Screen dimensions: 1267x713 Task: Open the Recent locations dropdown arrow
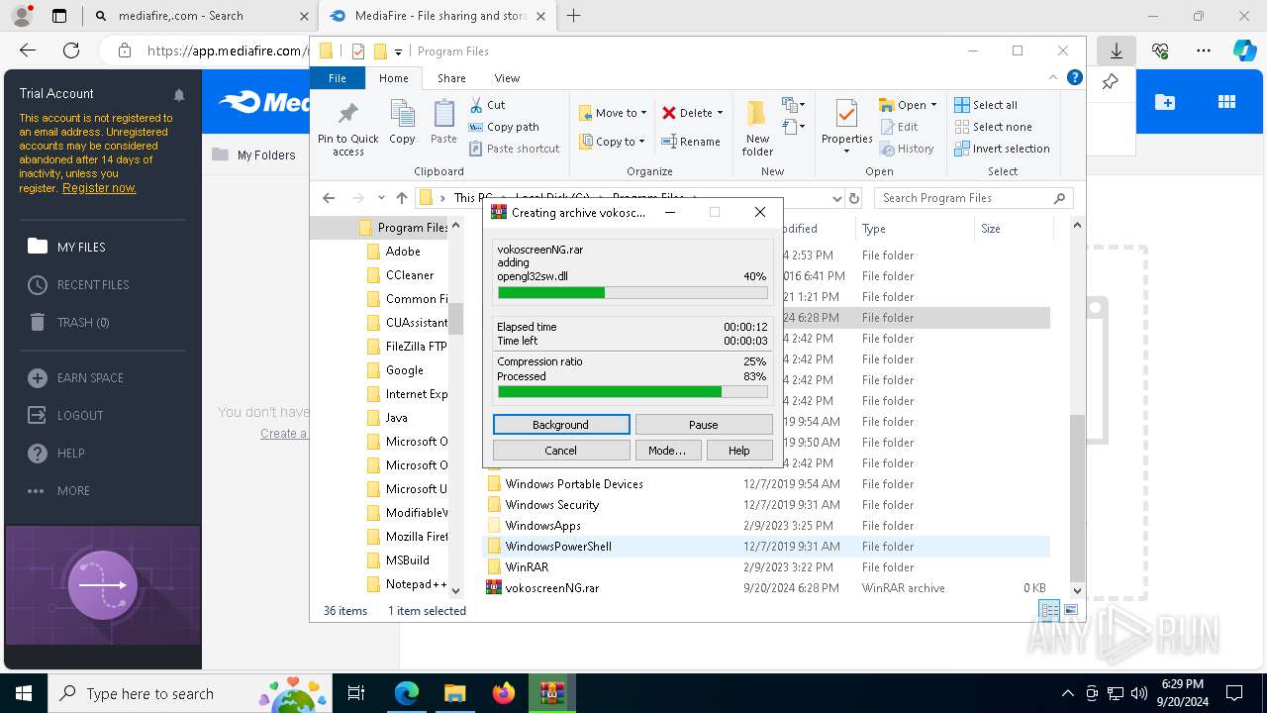tap(381, 198)
